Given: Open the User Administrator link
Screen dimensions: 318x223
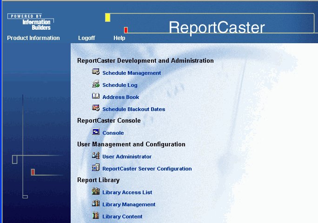Looking at the screenshot, I should [127, 157].
